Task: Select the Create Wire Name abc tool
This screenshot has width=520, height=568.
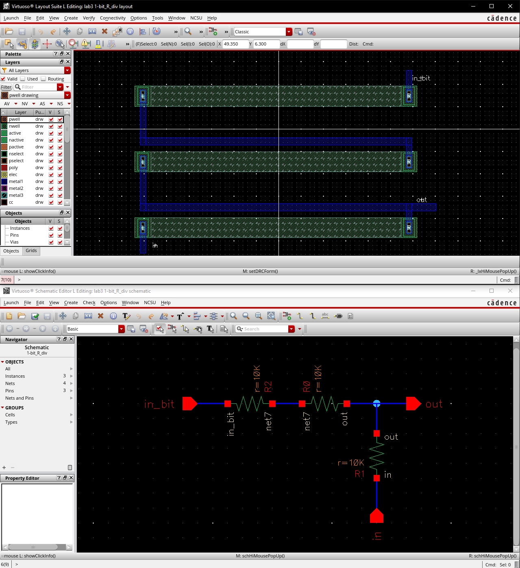Action: 325,316
